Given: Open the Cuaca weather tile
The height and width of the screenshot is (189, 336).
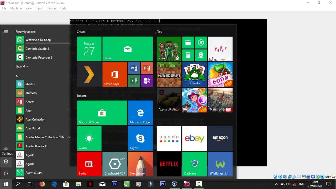Looking at the screenshot, I should click(x=89, y=139).
